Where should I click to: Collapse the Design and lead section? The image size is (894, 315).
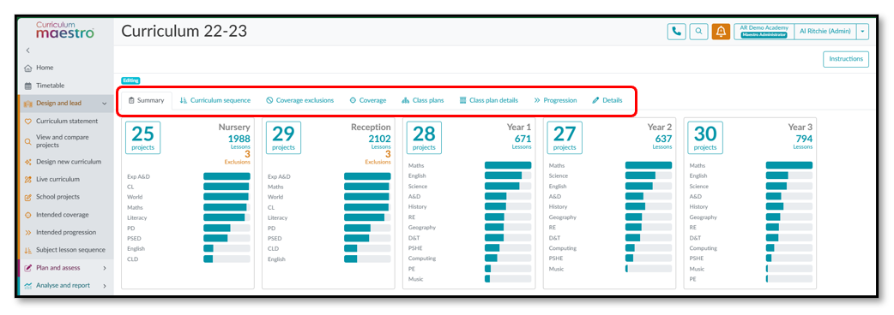(104, 104)
